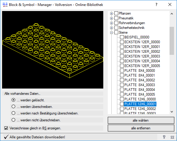Check the Steine category checkbox

point(116,32)
